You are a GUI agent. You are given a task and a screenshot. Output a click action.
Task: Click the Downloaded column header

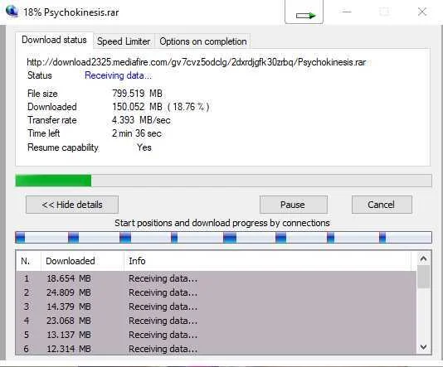coord(82,261)
